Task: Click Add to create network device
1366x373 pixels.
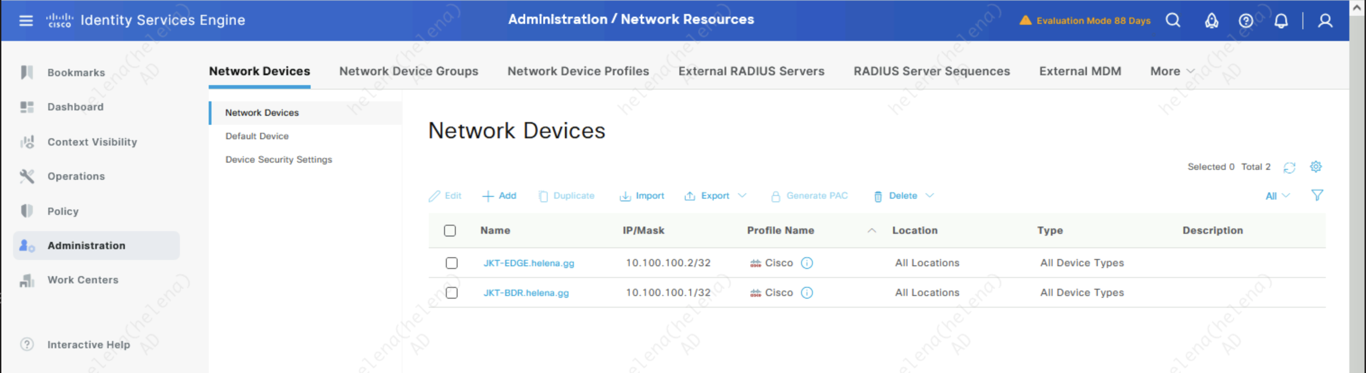Action: 499,196
